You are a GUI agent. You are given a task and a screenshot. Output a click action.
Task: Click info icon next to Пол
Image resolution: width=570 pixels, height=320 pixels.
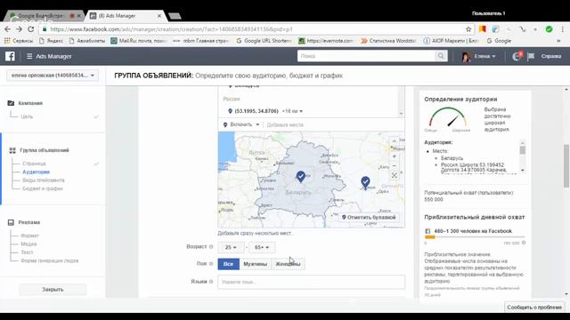coord(211,264)
